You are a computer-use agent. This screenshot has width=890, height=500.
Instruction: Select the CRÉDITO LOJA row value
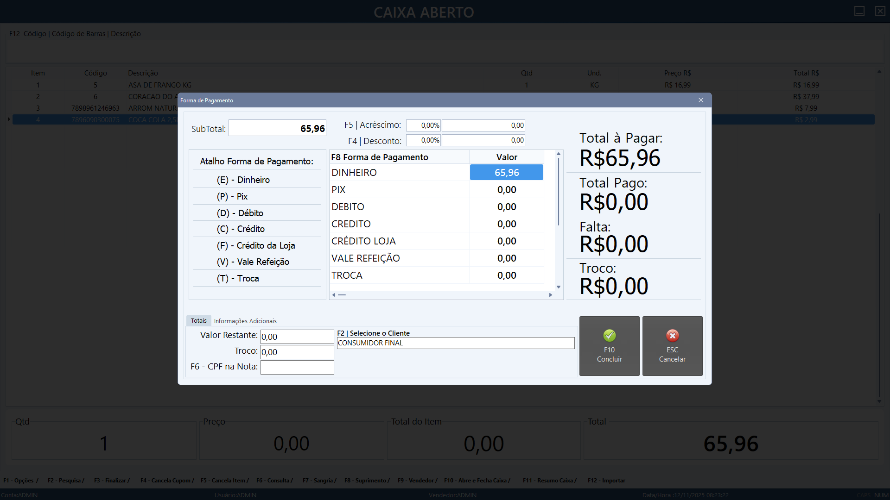(x=506, y=241)
